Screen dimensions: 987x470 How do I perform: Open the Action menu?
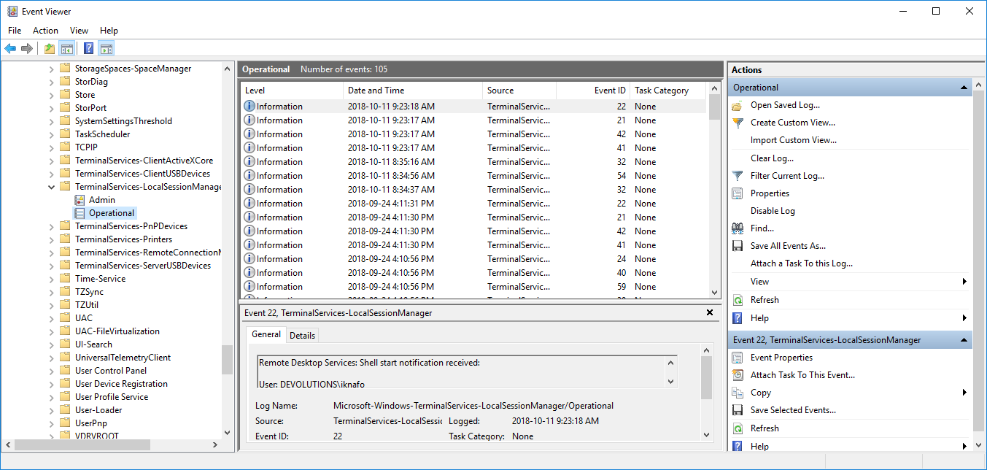coord(45,31)
